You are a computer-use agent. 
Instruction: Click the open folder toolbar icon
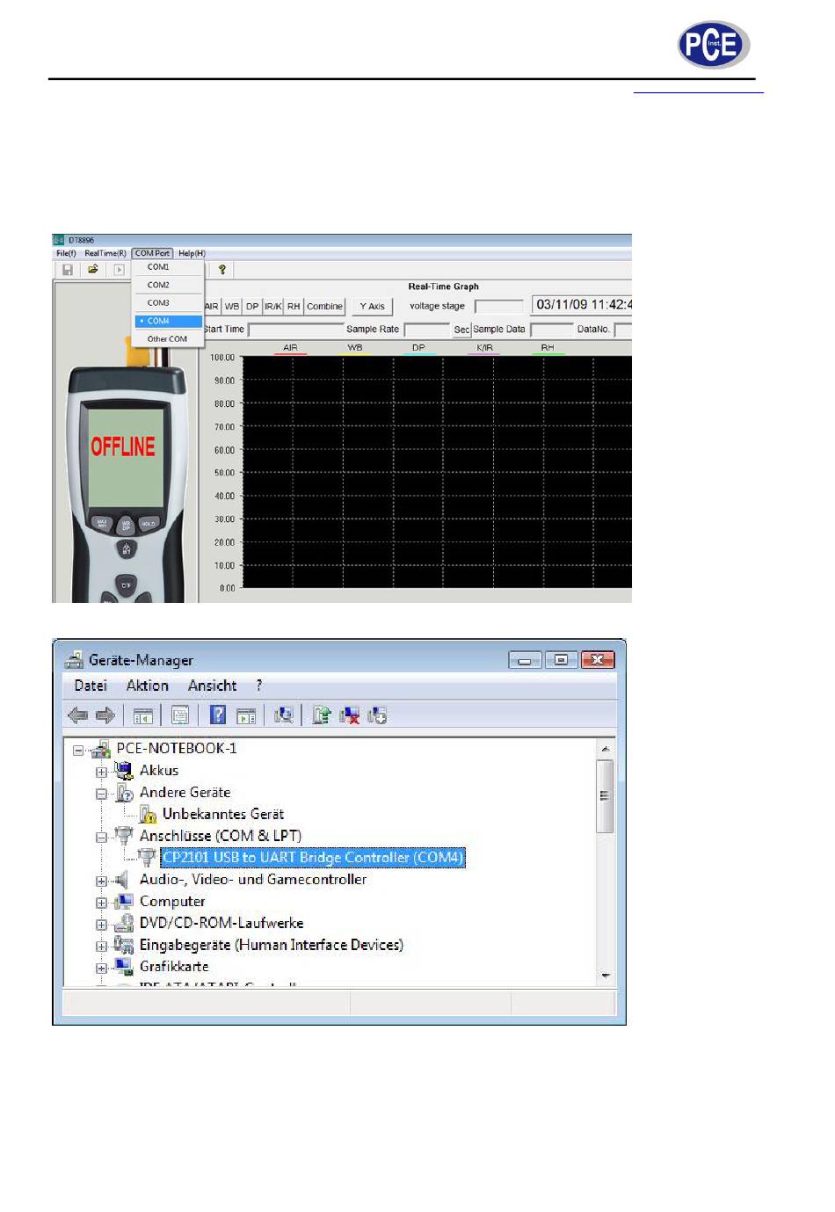(92, 270)
